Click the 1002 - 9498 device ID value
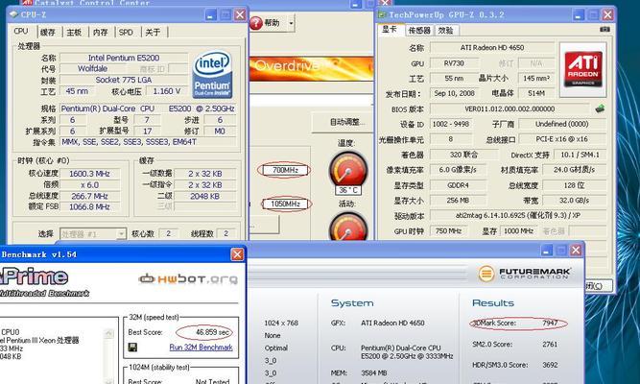This screenshot has height=384, width=640. [451, 124]
